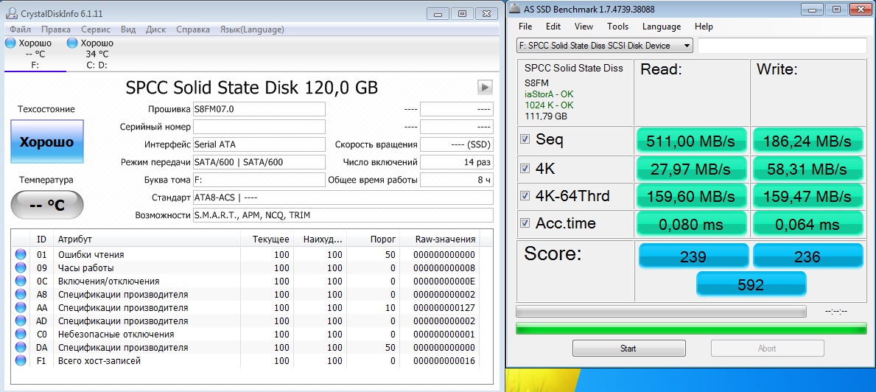Select the C: D: drive status orb

point(72,43)
